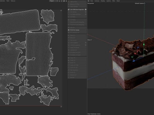Click the Mirror V icon

click(69, 38)
